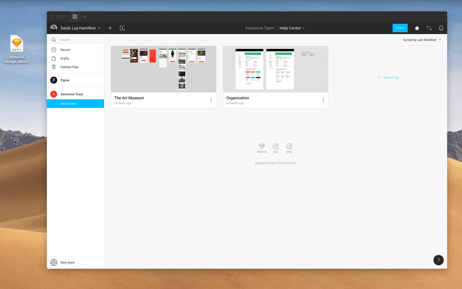Click the page icon beside Drafts

(x=54, y=58)
